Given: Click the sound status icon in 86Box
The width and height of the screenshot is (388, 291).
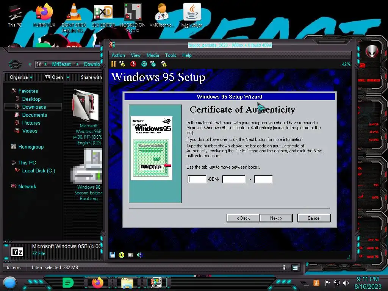Looking at the screenshot, I should coord(139,255).
